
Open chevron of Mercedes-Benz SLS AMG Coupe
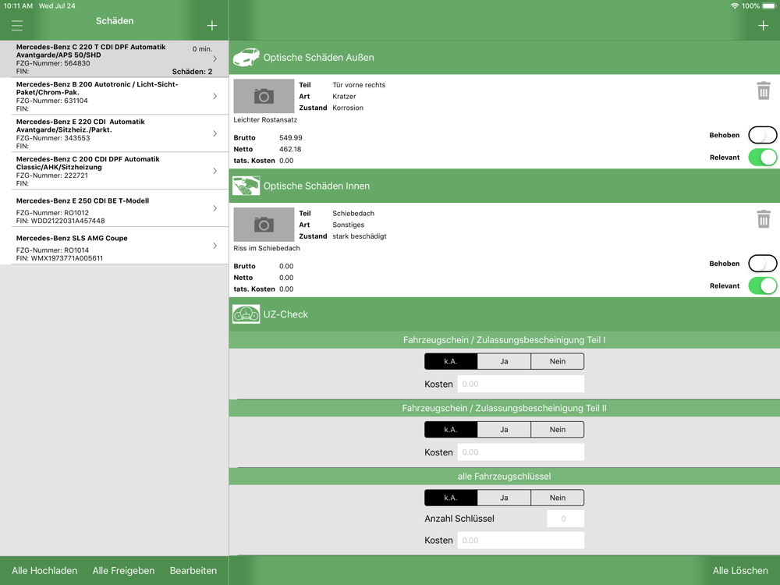[x=215, y=246]
